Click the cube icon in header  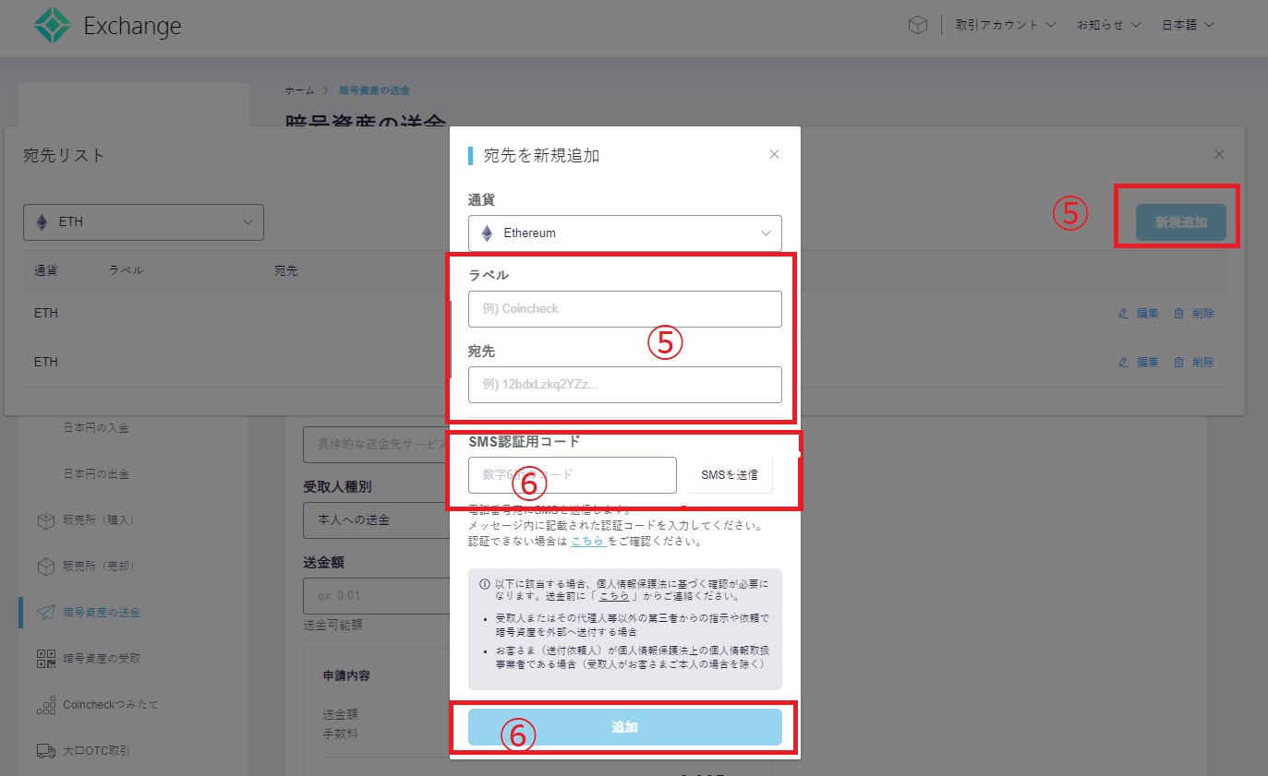click(x=917, y=26)
